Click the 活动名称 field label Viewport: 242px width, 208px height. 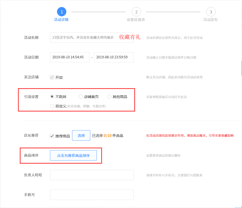click(x=31, y=38)
